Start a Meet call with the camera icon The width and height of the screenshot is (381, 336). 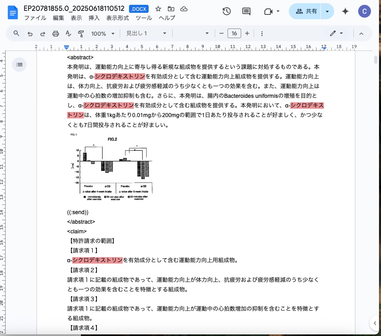(x=268, y=11)
